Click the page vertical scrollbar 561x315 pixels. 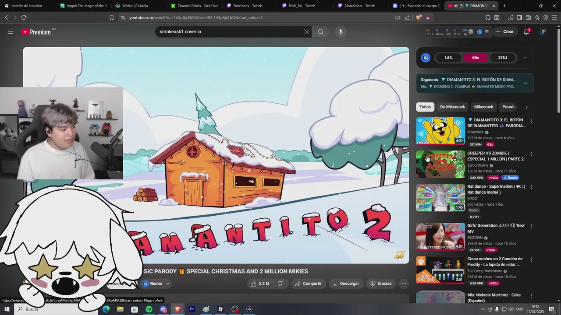(558, 70)
